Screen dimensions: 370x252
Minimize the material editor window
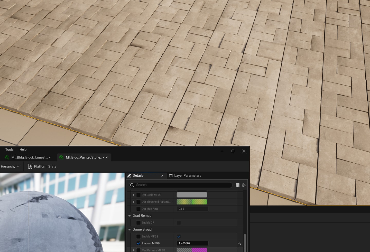pyautogui.click(x=222, y=151)
